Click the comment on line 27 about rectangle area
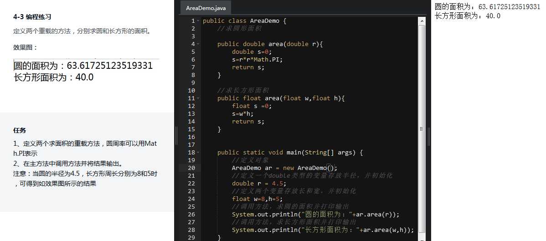The height and width of the screenshot is (241, 546). (x=294, y=222)
